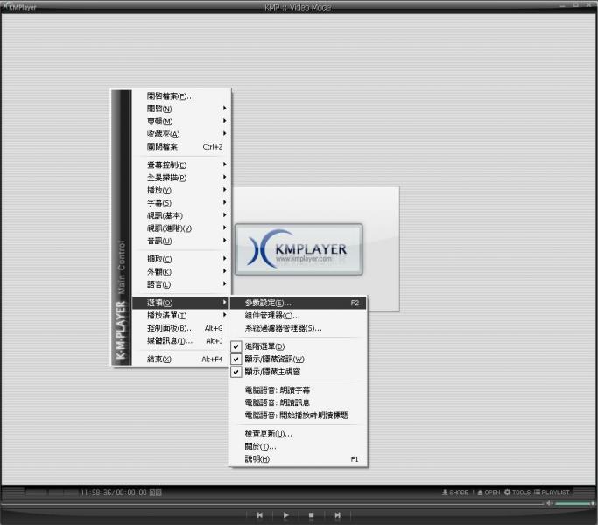598x525 pixels.
Task: Open 關於(T)... about entry
Action: (x=298, y=446)
